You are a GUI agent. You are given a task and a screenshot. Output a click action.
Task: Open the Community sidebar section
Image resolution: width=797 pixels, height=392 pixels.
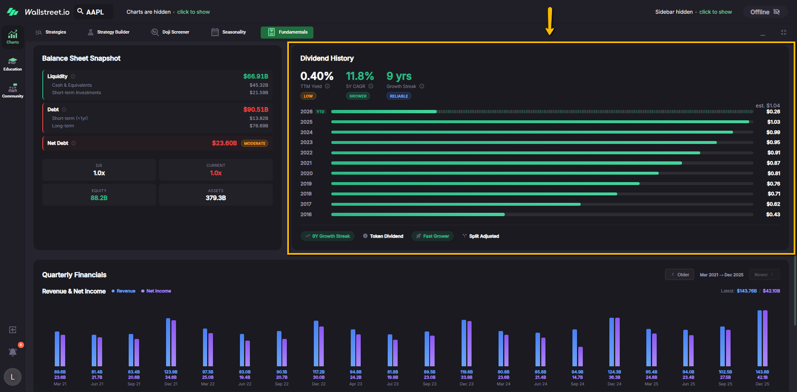(12, 91)
